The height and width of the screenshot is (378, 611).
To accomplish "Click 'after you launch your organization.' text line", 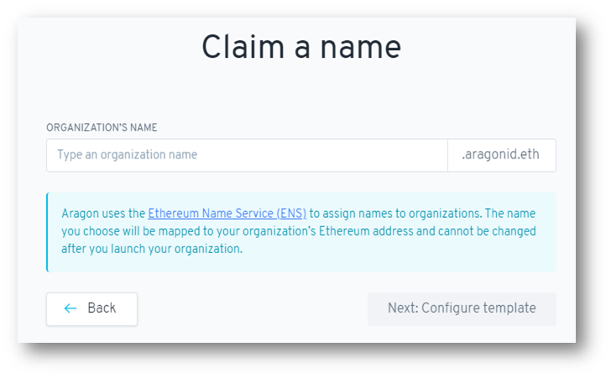I will point(152,249).
